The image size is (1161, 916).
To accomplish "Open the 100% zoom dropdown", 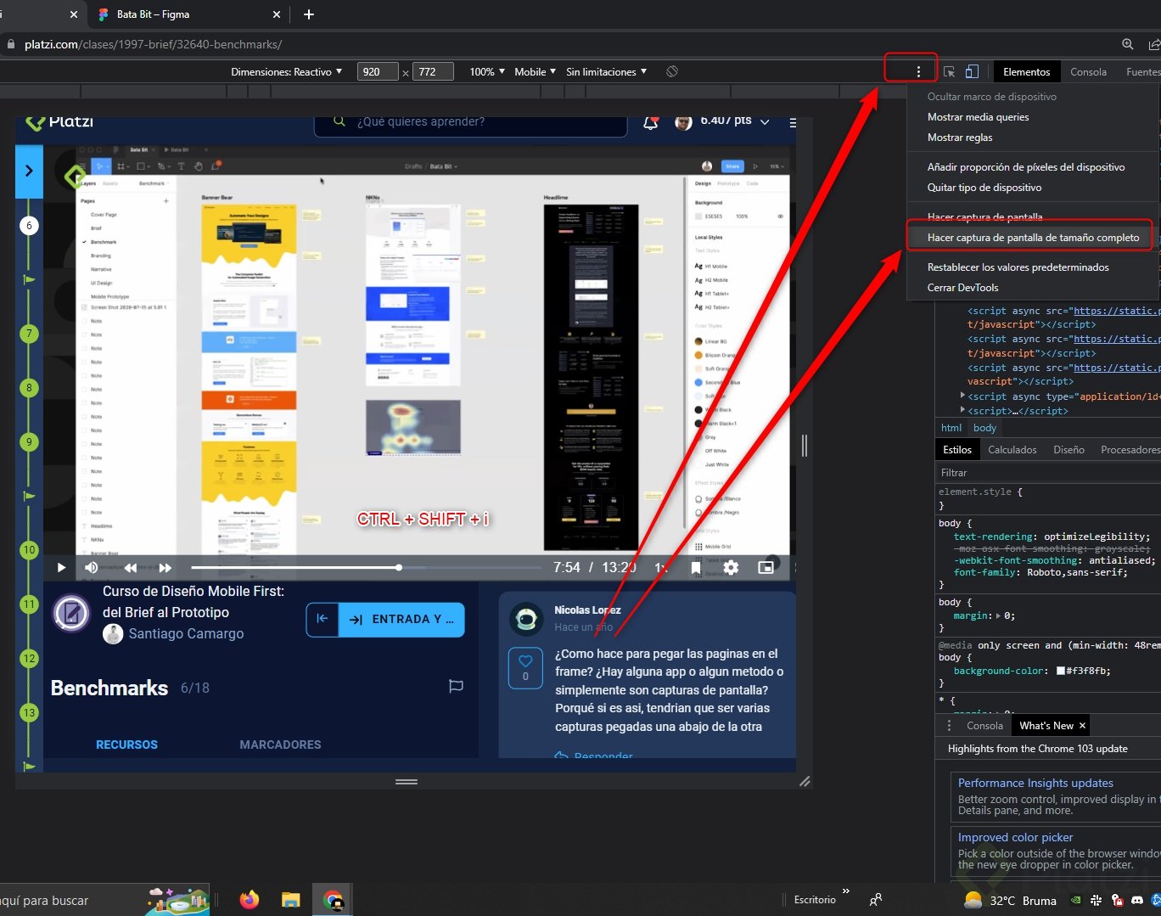I will 487,72.
